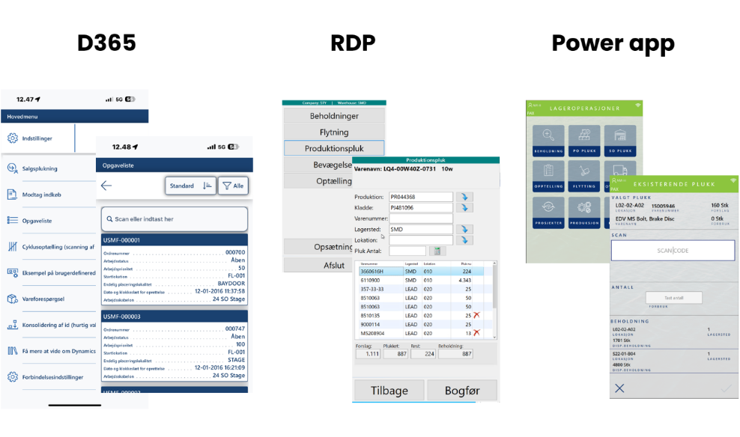Open the Alle filter button
The width and height of the screenshot is (740, 437).
click(233, 186)
